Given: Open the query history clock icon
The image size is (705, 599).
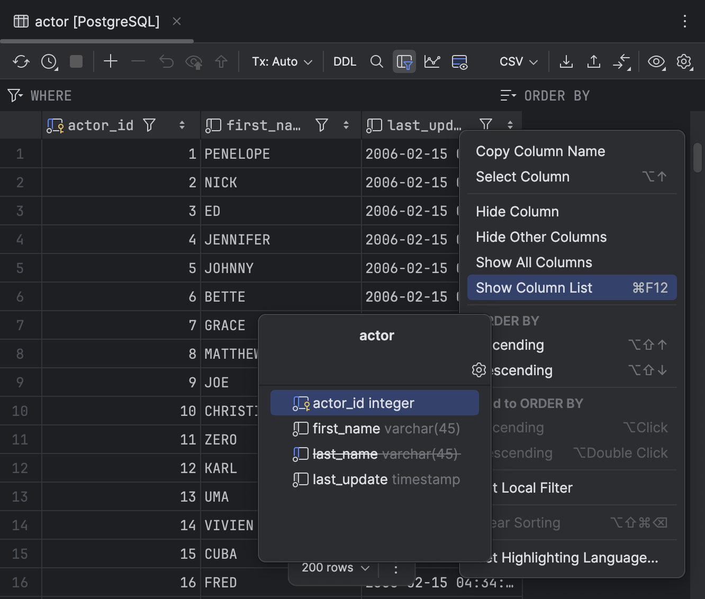Looking at the screenshot, I should [x=49, y=62].
